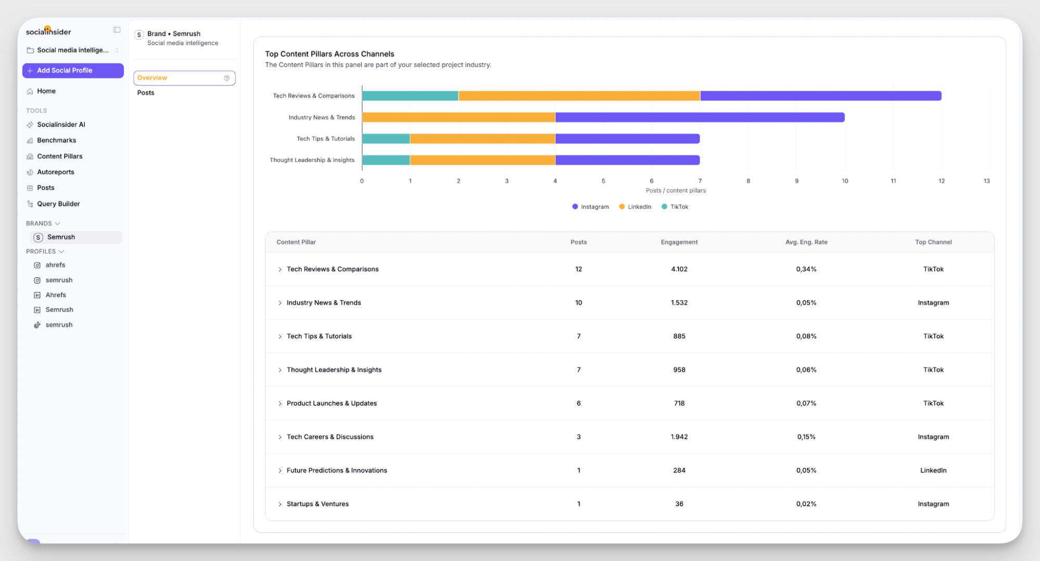Expand the Thought Leadership & Insights row
The image size is (1040, 561).
280,370
